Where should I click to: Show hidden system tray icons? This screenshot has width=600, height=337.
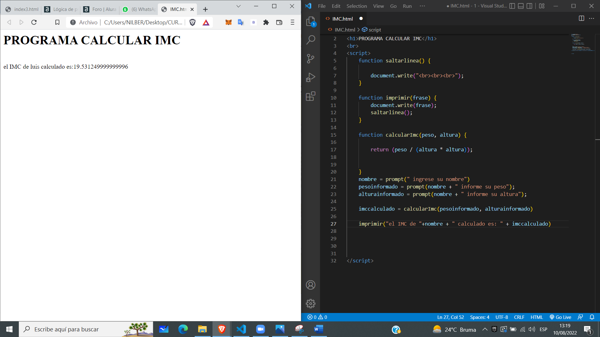pos(485,329)
